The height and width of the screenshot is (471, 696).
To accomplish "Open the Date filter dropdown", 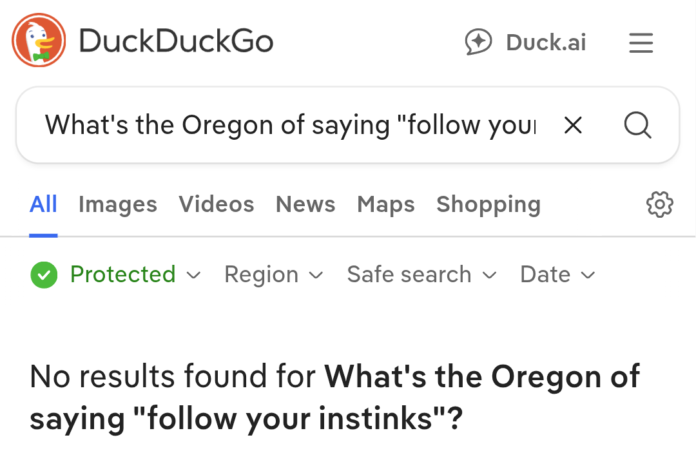I will pos(557,275).
